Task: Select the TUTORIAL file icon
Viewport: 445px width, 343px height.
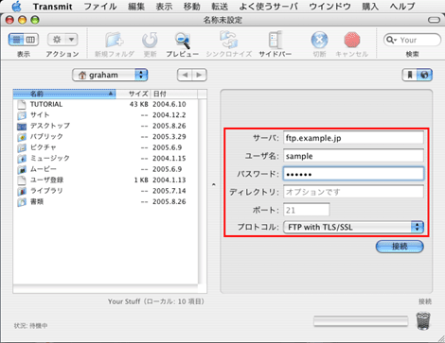Action: pyautogui.click(x=22, y=104)
